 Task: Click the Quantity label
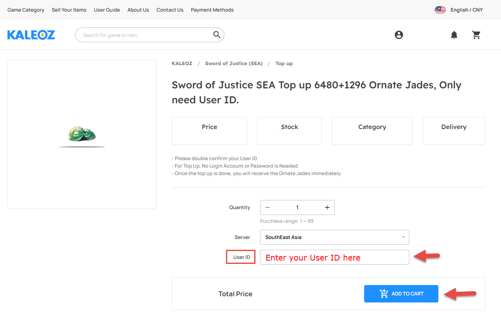point(240,207)
